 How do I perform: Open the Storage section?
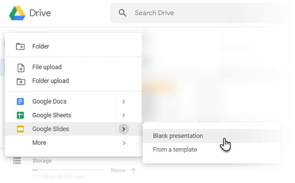point(42,161)
